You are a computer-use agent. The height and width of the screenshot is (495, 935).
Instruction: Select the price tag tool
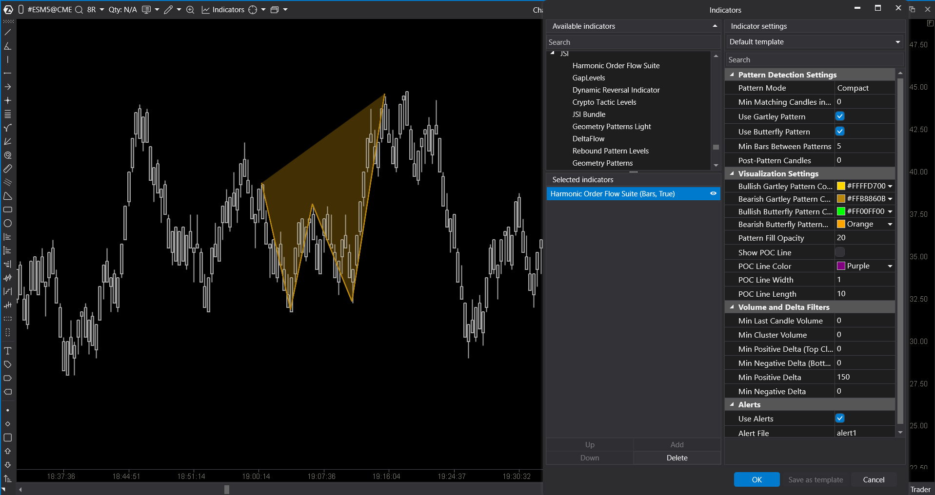7,364
